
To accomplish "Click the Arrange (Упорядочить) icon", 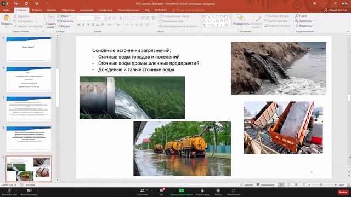I will click(241, 18).
